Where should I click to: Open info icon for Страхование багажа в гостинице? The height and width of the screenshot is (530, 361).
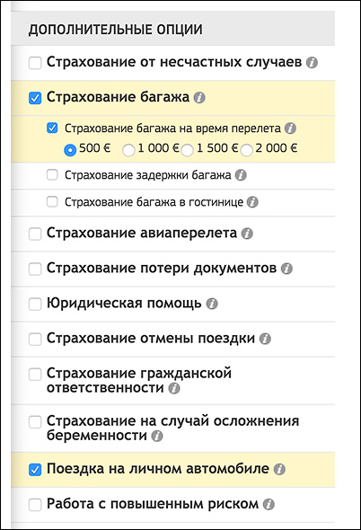[x=252, y=202]
